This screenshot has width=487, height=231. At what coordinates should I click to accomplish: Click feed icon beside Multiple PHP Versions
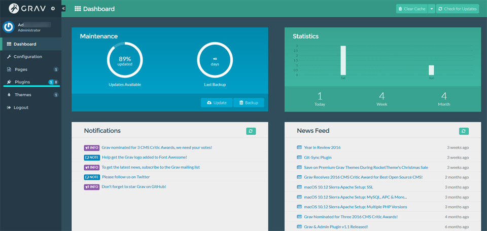click(x=299, y=207)
